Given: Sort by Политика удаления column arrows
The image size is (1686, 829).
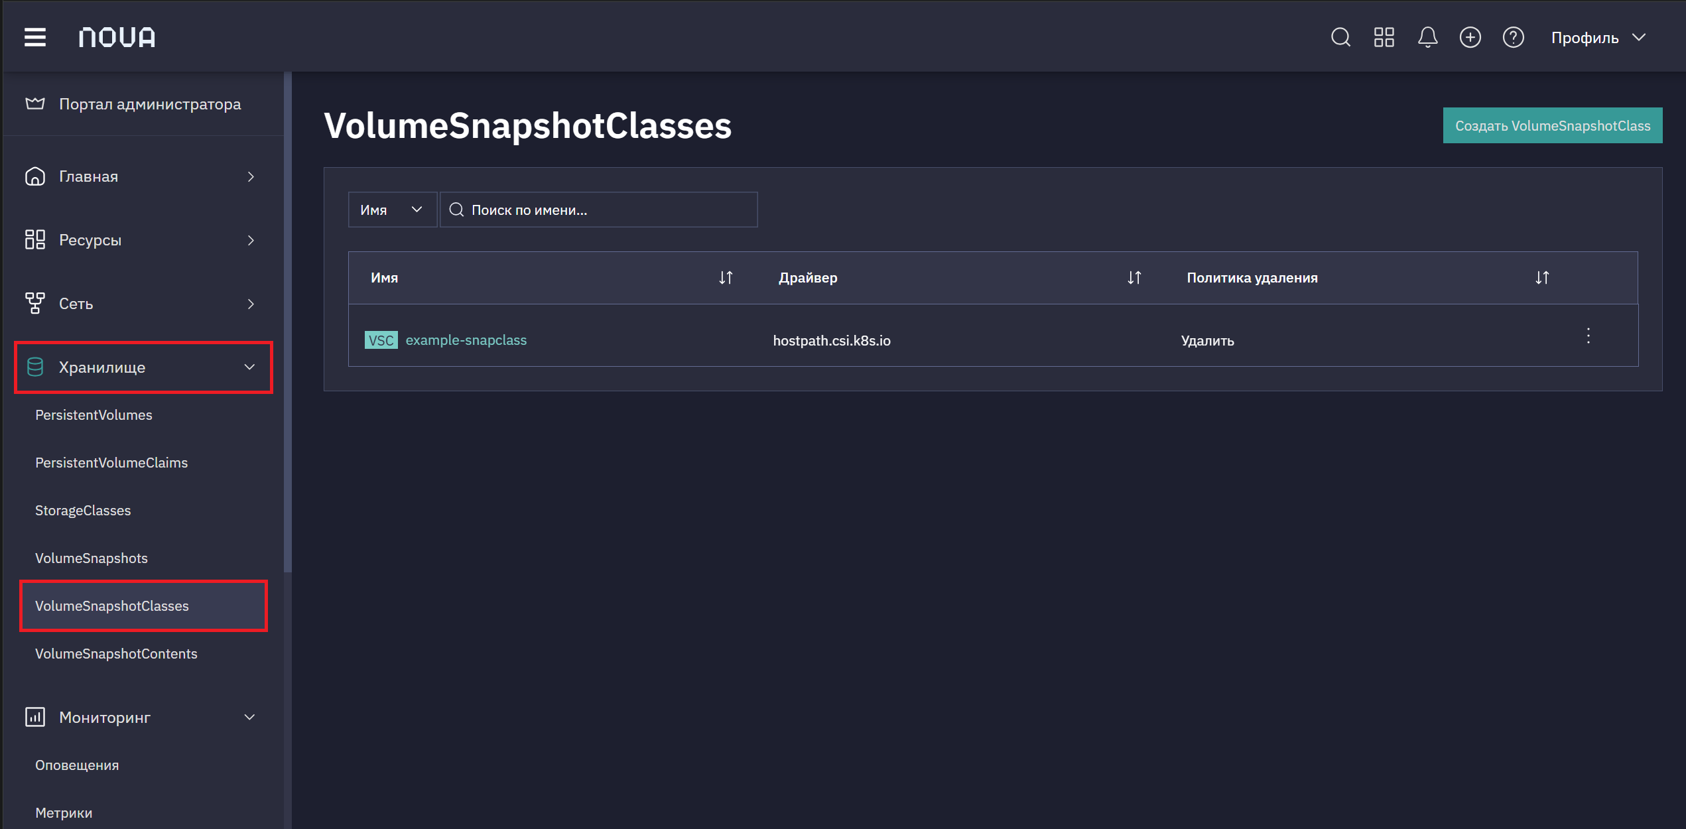Looking at the screenshot, I should [1542, 278].
